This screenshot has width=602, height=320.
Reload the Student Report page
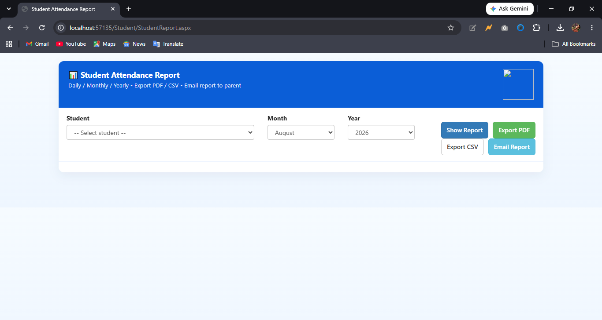pos(42,28)
